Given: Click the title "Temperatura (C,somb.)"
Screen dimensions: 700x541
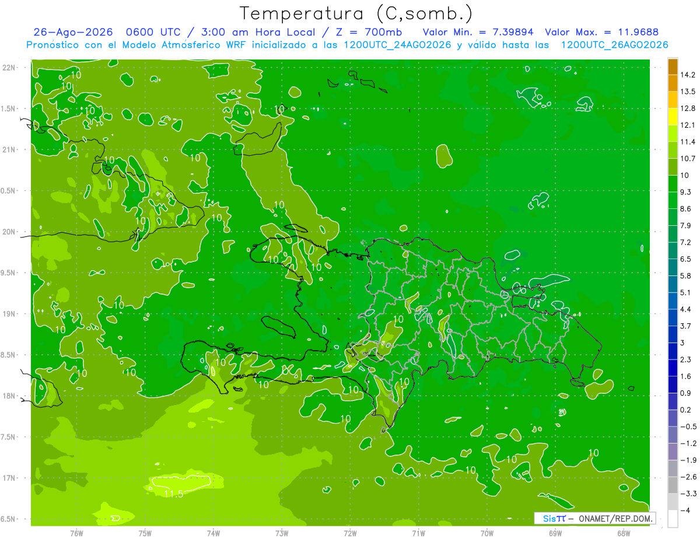Looking at the screenshot, I should pyautogui.click(x=356, y=13).
